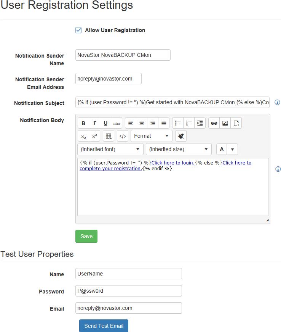Viewport: 281px width, 332px height.
Task: Apply underline formatting in editor
Action: tap(105, 123)
